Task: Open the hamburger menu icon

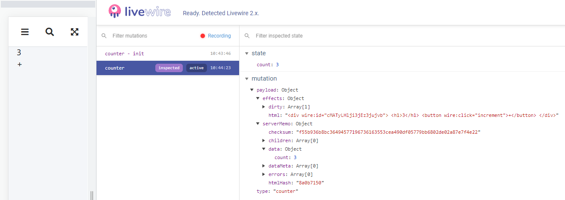Action: click(25, 32)
